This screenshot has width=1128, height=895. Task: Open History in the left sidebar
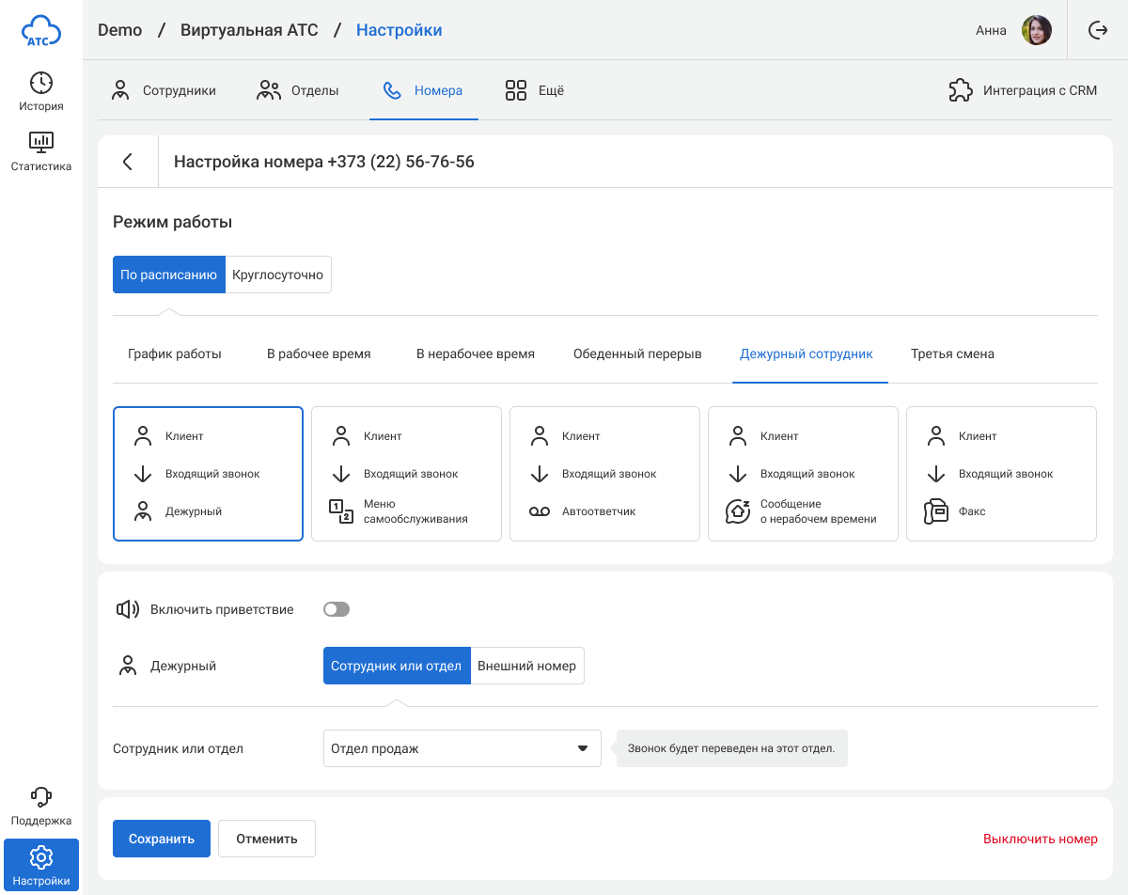pos(41,91)
